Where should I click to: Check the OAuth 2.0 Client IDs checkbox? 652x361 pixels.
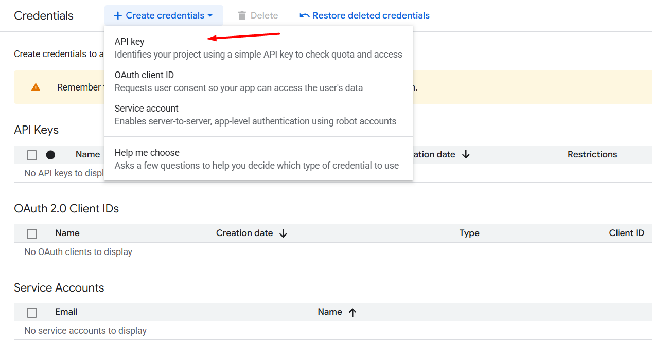click(x=32, y=234)
